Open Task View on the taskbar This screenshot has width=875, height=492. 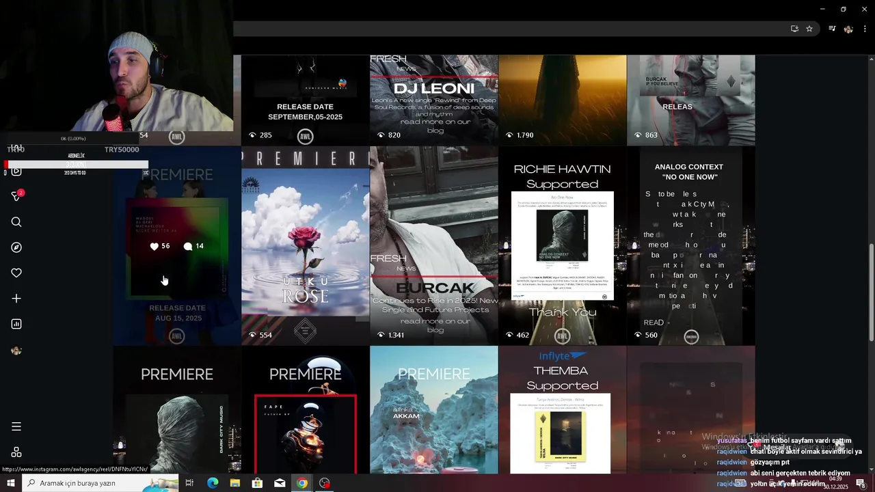pyautogui.click(x=189, y=483)
